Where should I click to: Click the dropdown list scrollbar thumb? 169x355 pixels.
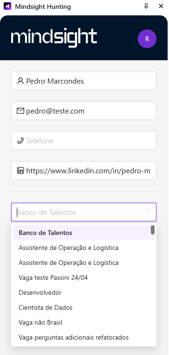[153, 230]
